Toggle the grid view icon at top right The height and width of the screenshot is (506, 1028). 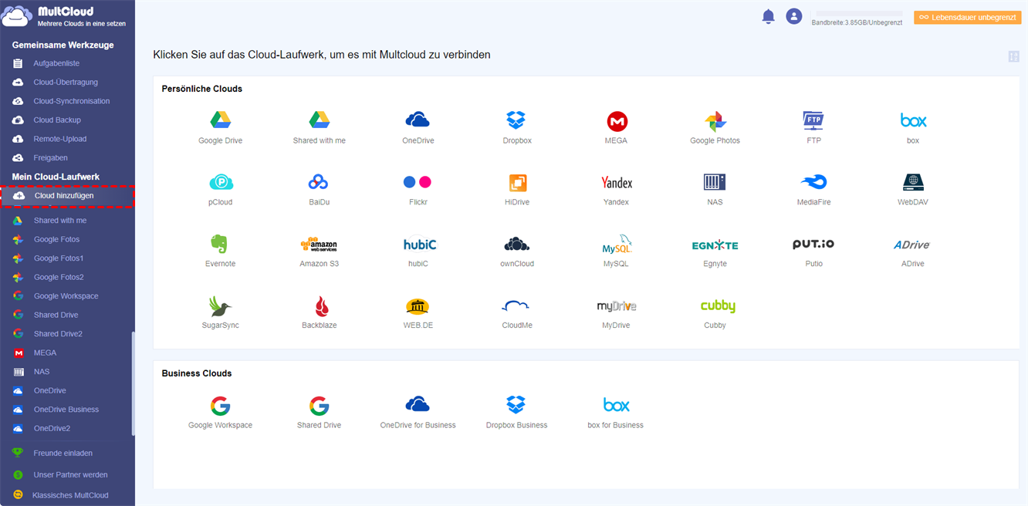click(1013, 56)
